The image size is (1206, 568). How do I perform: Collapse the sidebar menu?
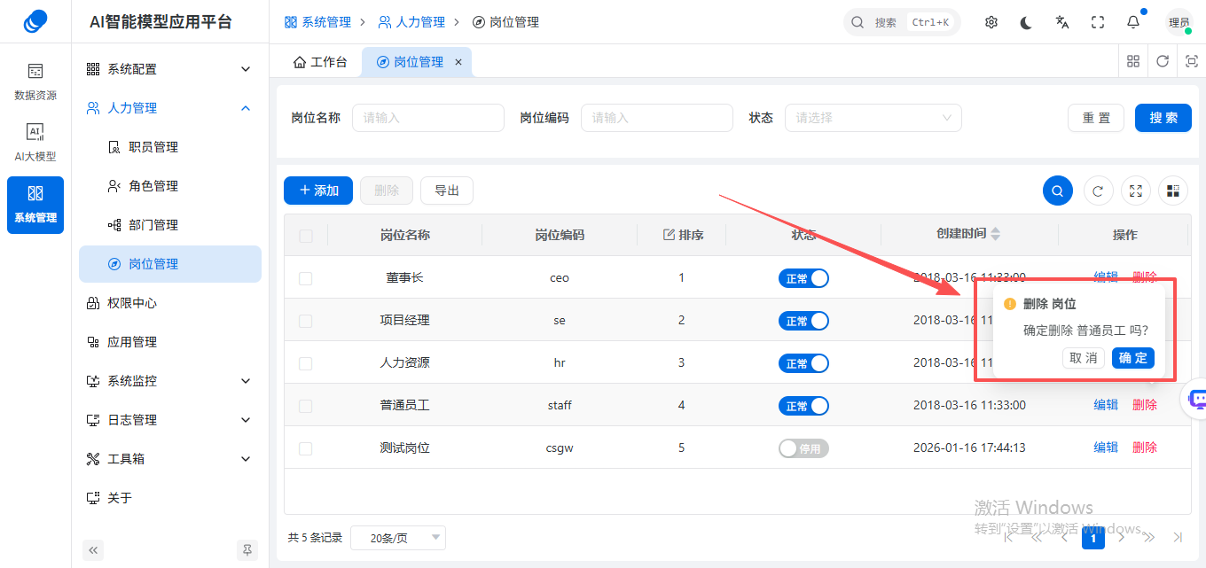click(94, 550)
